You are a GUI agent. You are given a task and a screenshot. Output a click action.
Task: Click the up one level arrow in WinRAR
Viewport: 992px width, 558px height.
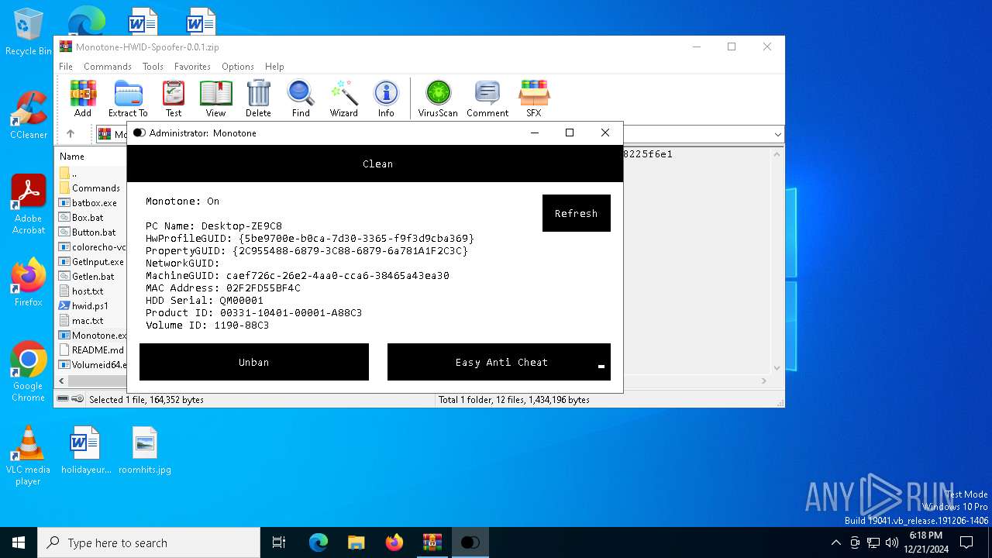tap(71, 134)
